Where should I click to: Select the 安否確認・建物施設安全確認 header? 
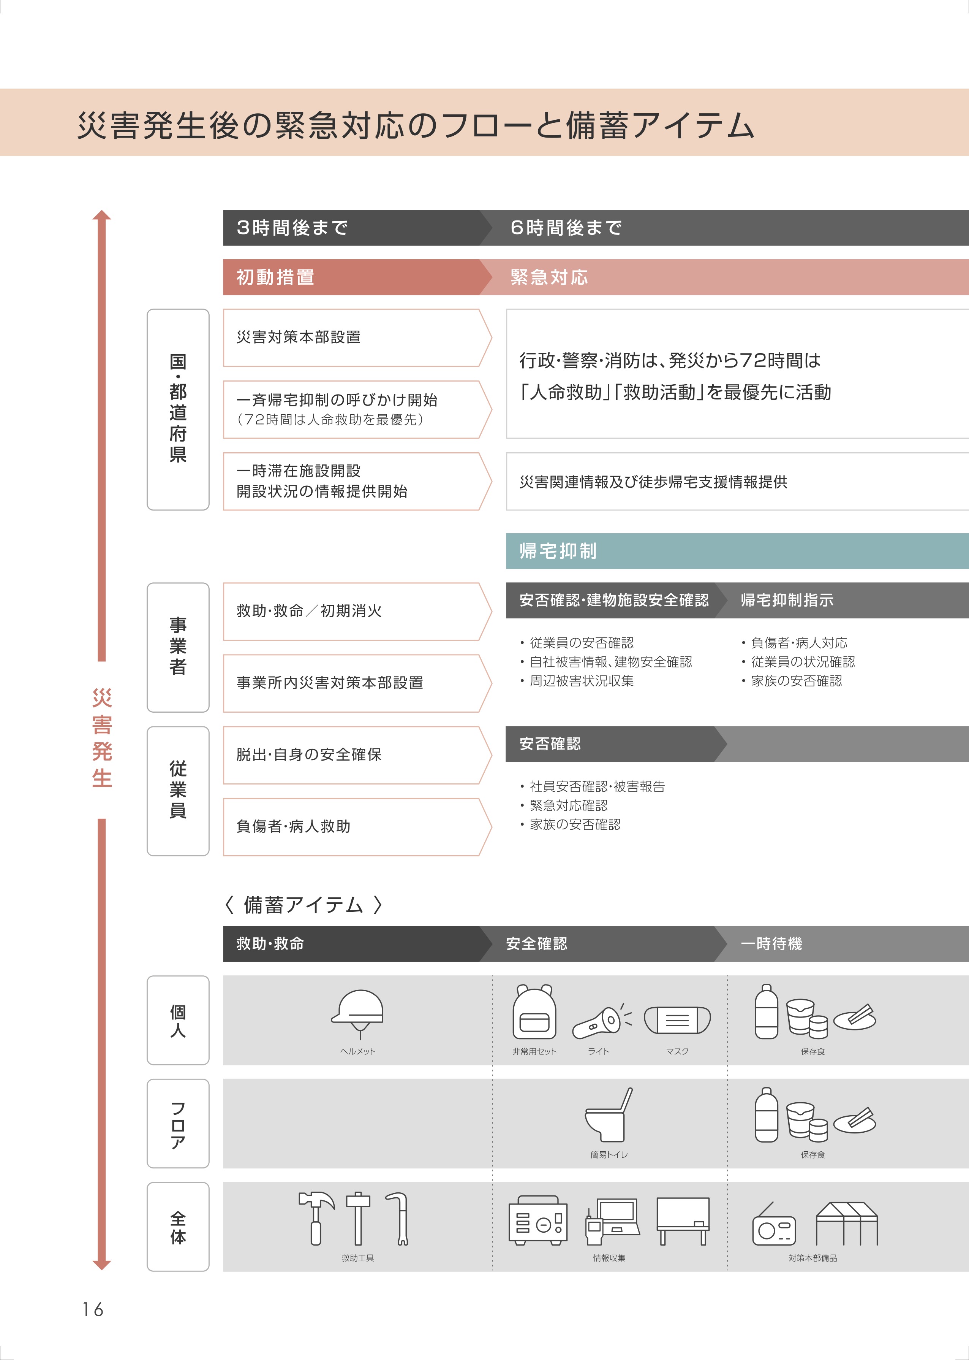(616, 600)
